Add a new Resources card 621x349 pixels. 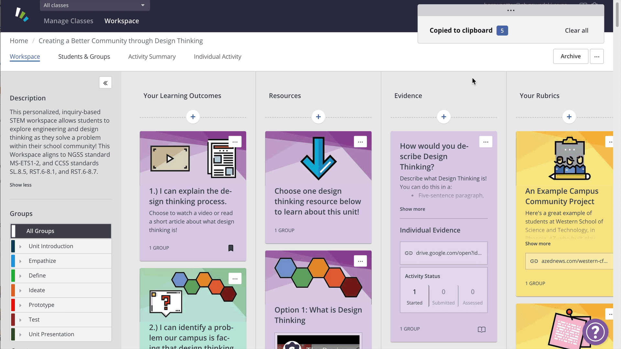coord(318,117)
